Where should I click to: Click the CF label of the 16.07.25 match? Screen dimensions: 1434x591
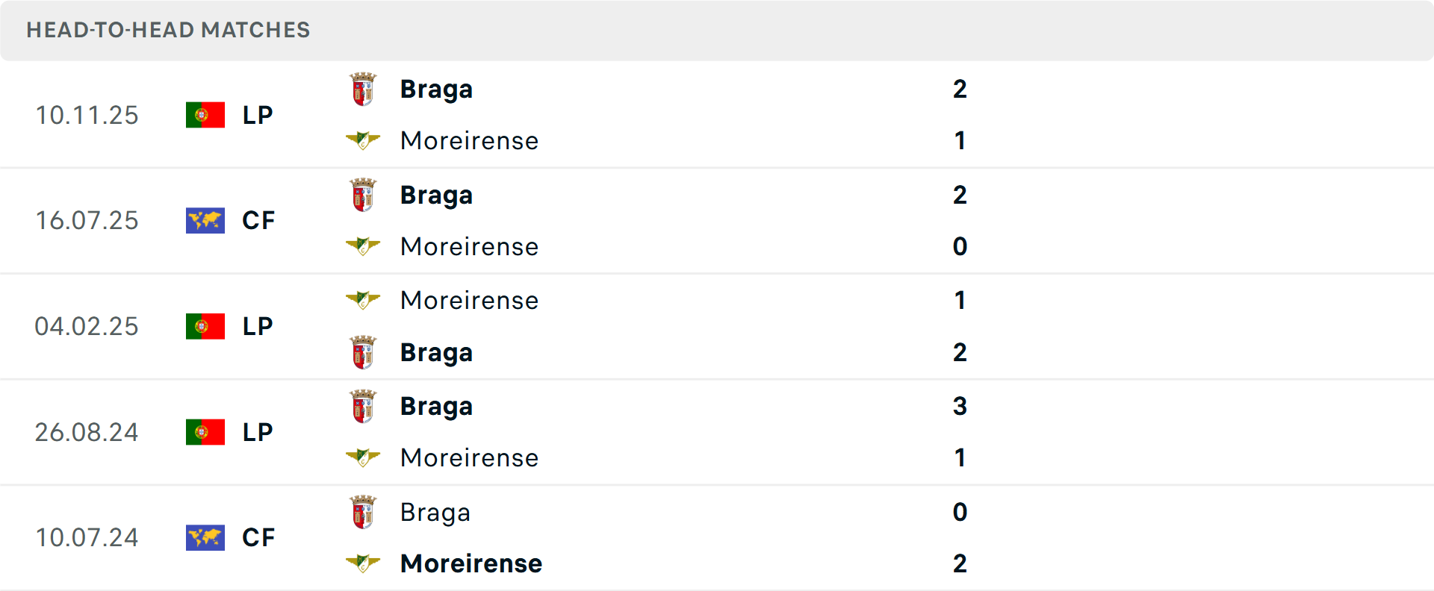[x=258, y=220]
